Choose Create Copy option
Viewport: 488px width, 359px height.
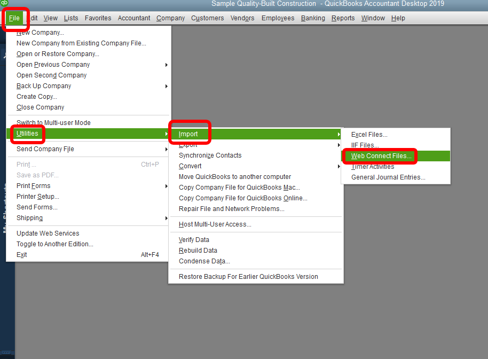37,97
